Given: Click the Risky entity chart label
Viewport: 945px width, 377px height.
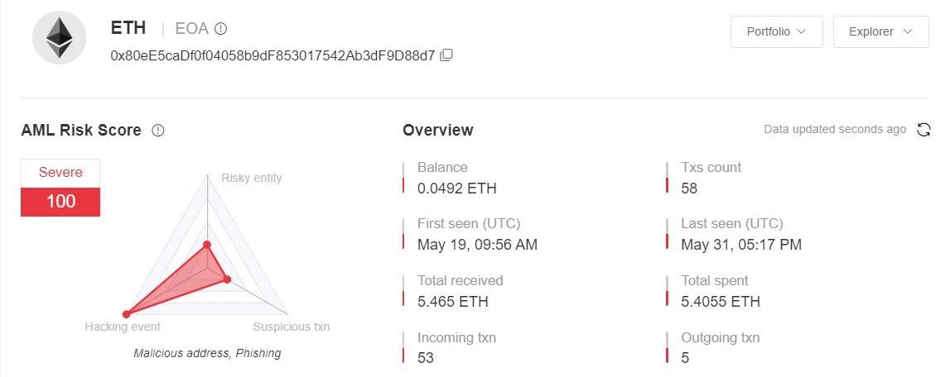Looking at the screenshot, I should pyautogui.click(x=252, y=178).
